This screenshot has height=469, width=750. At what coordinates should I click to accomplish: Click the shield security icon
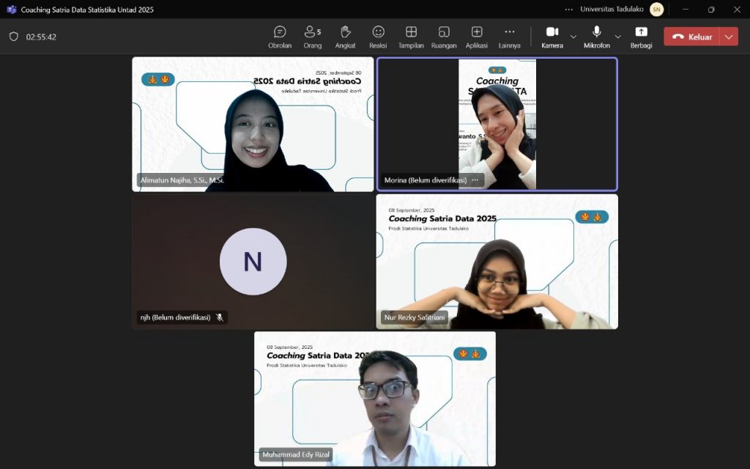coord(13,37)
